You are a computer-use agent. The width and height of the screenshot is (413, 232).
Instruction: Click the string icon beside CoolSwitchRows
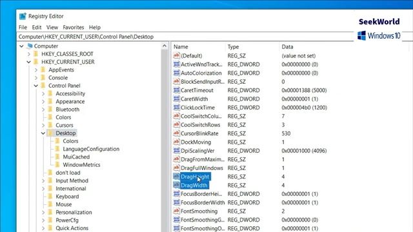pyautogui.click(x=176, y=124)
